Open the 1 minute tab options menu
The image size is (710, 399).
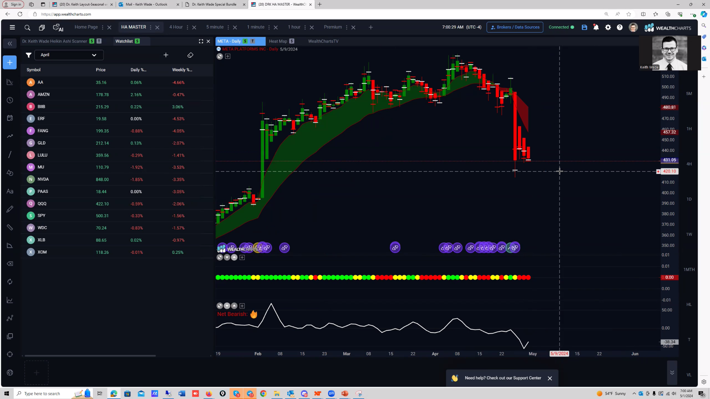[x=269, y=27]
